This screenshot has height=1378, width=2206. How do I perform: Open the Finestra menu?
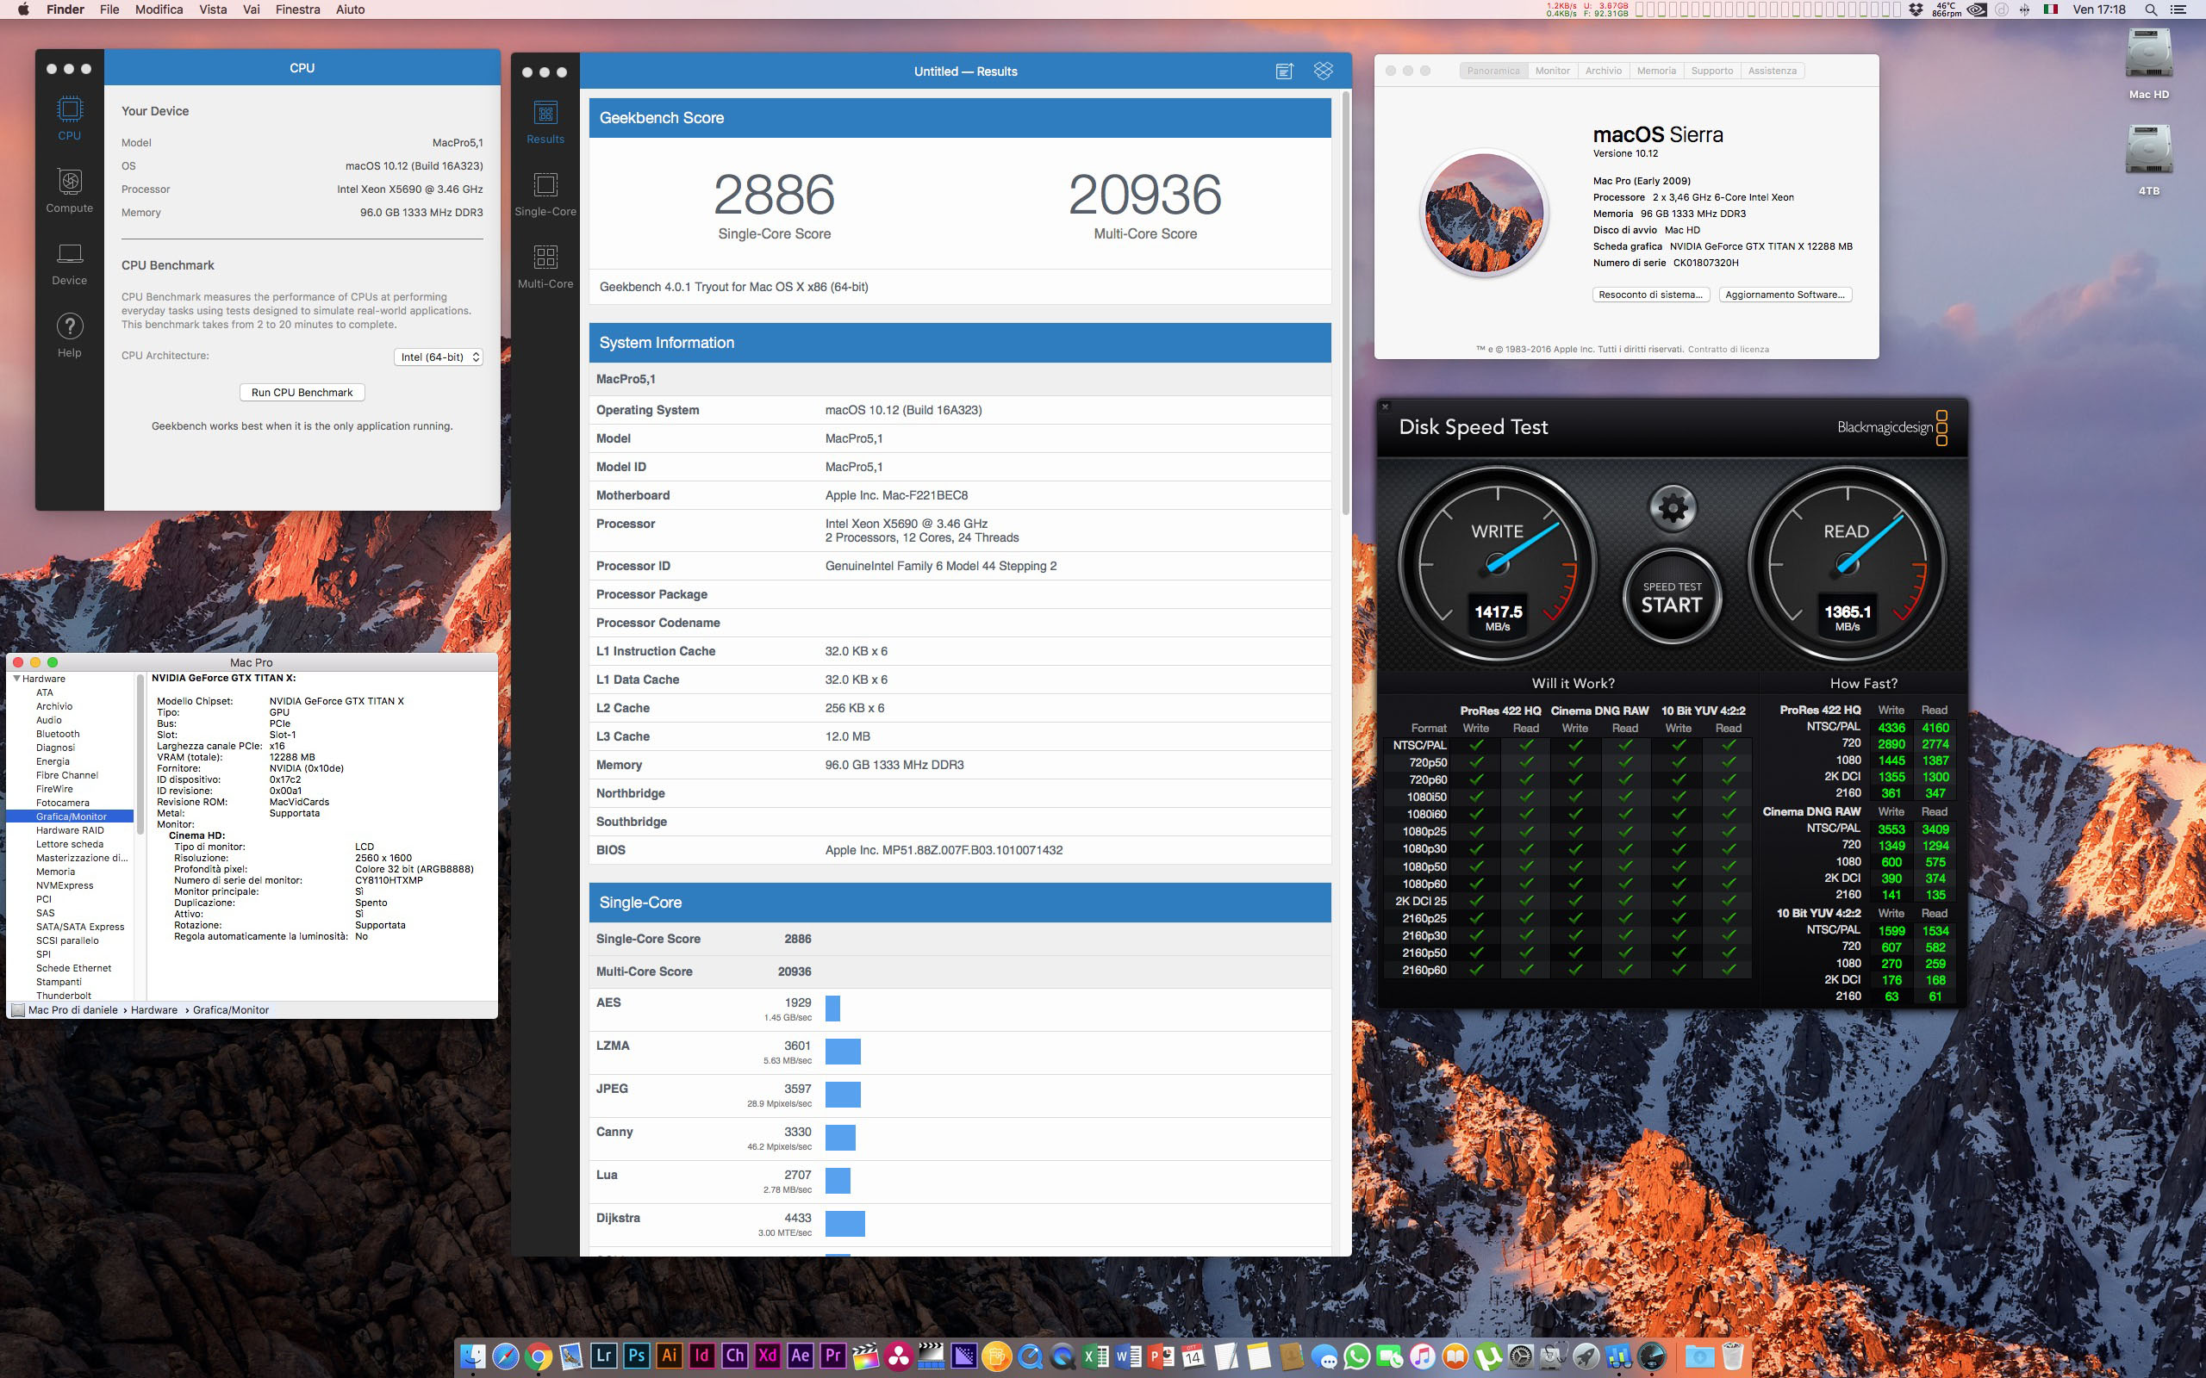pos(297,9)
